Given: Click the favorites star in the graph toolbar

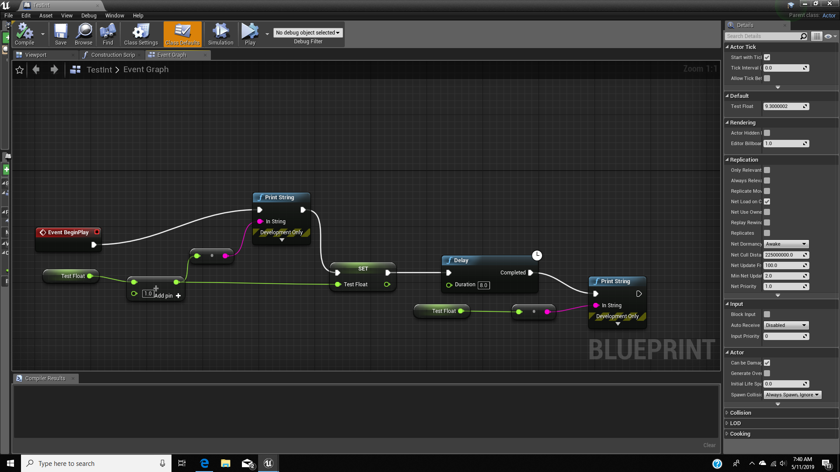Looking at the screenshot, I should 19,69.
